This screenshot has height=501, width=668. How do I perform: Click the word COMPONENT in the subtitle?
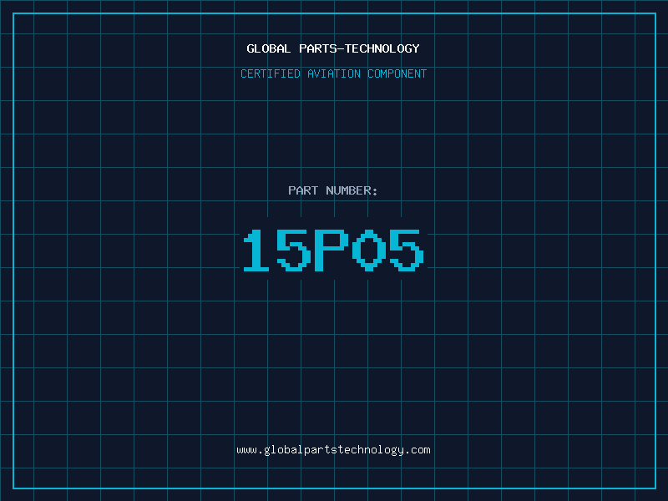click(x=397, y=73)
